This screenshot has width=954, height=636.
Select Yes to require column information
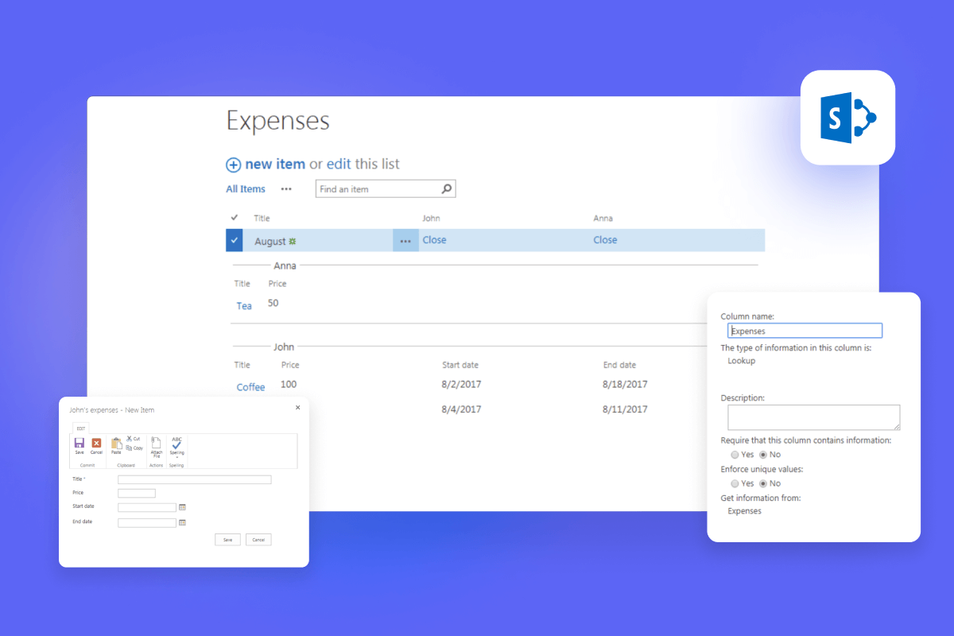[x=735, y=454]
